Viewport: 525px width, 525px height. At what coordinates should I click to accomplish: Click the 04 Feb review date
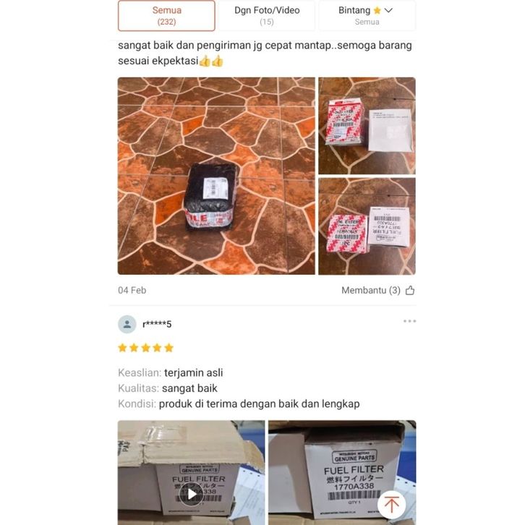(132, 290)
